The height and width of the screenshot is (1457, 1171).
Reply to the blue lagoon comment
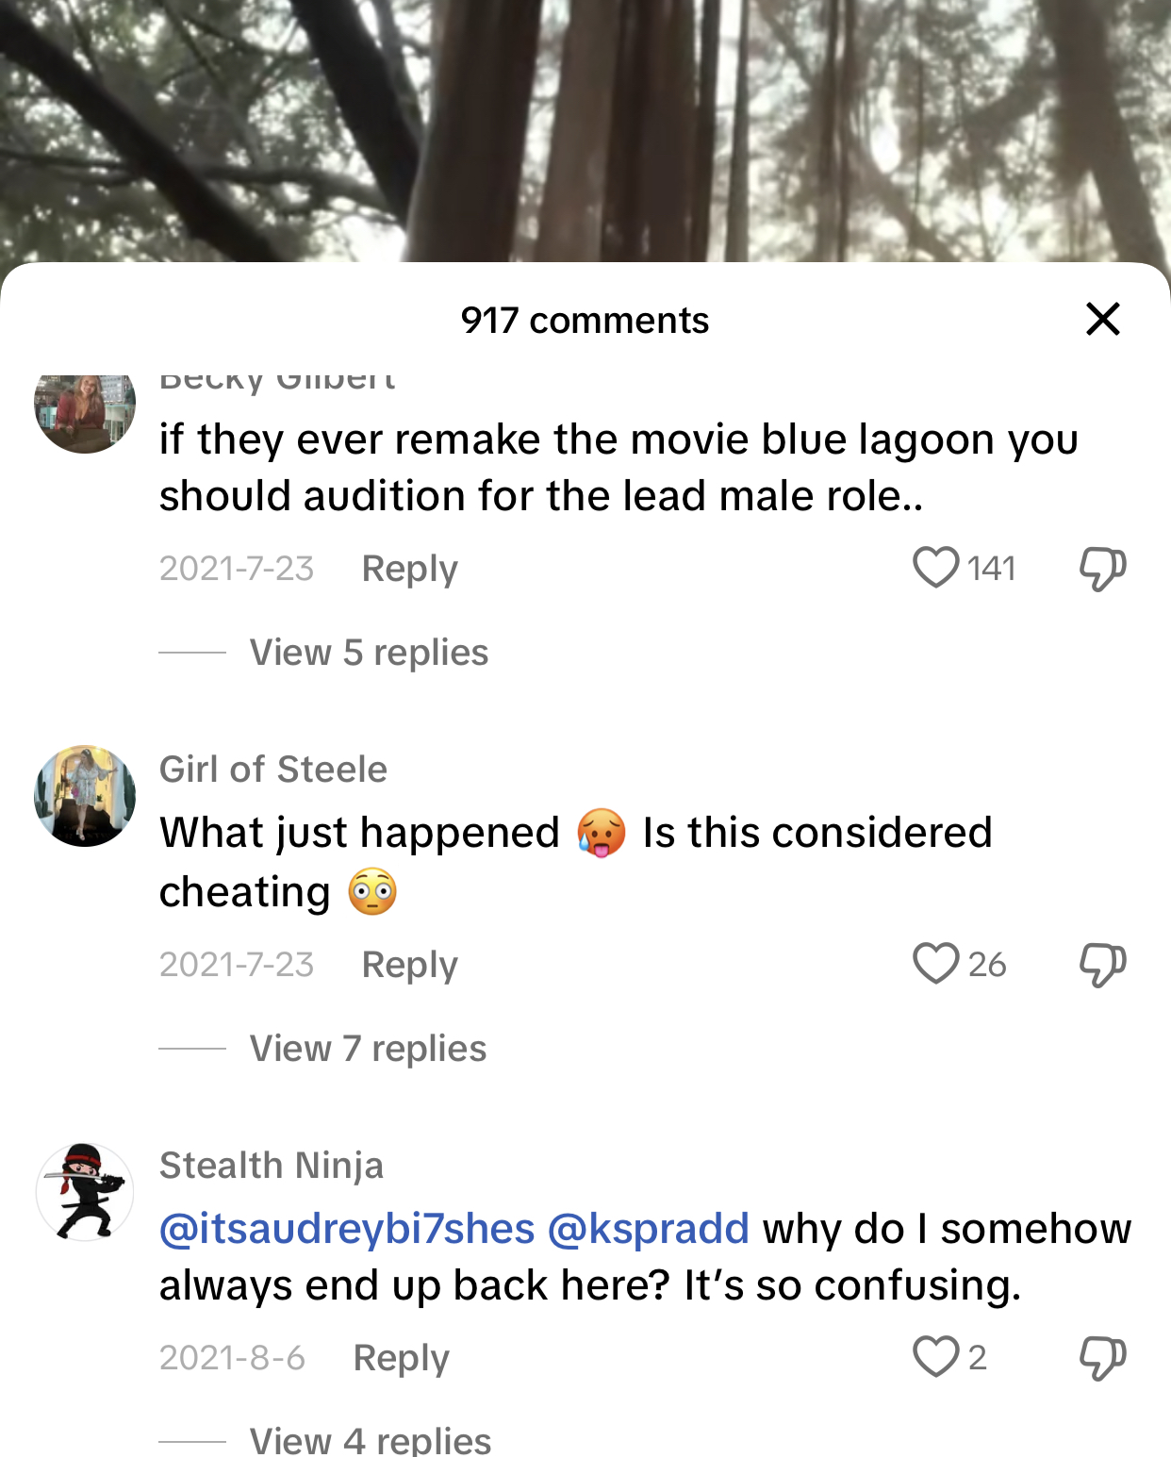[409, 569]
